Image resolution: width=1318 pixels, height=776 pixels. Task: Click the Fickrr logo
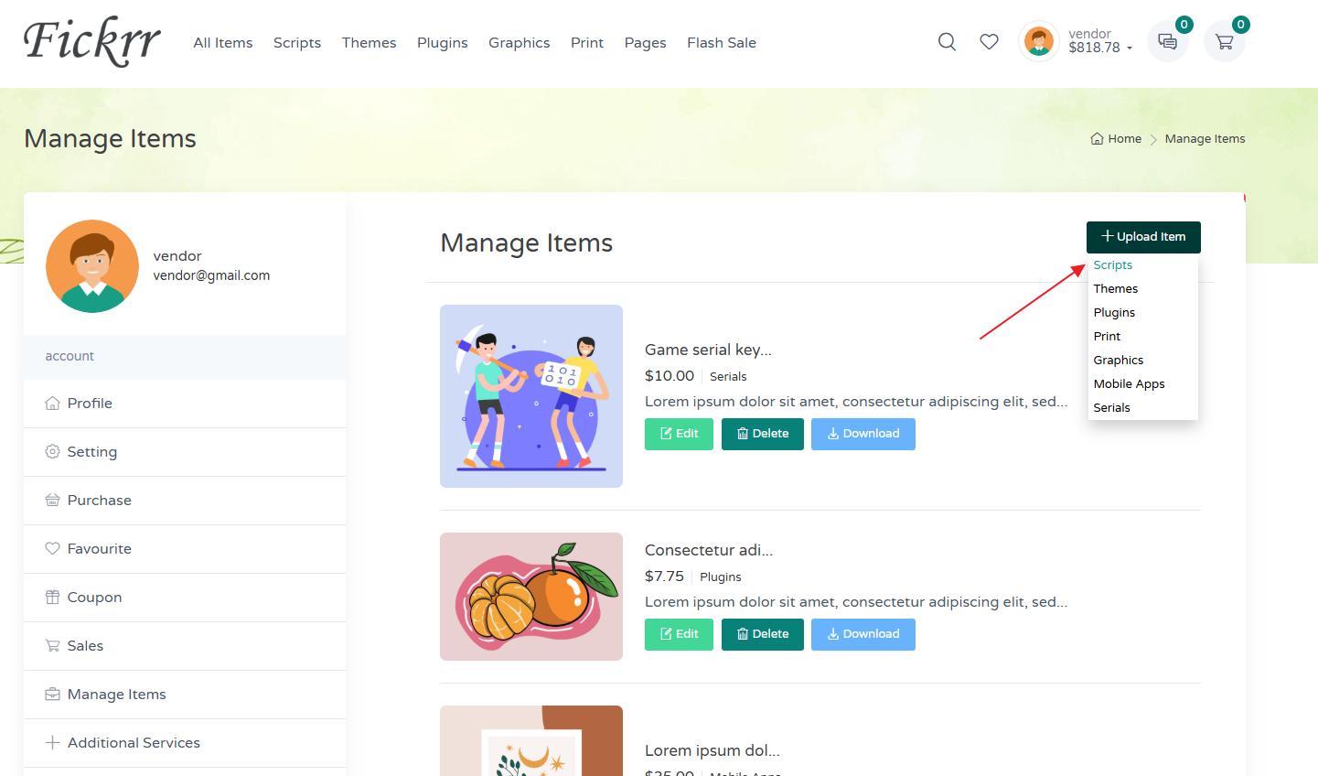[x=91, y=42]
